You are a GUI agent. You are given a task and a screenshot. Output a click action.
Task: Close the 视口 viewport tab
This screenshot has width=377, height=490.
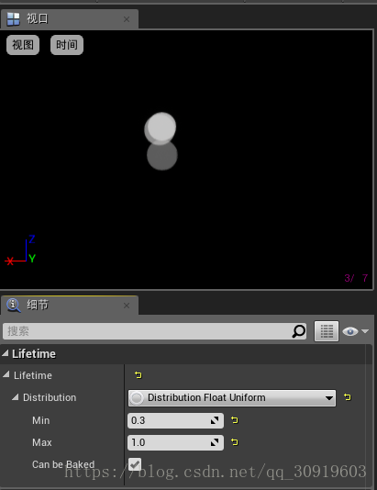(127, 19)
